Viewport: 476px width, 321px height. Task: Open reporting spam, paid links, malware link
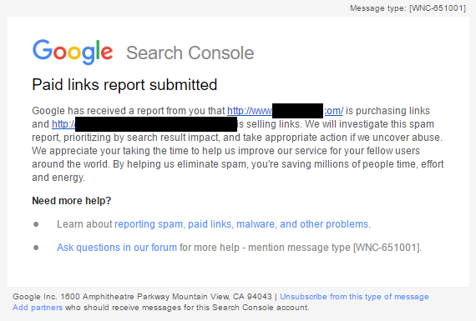[242, 224]
